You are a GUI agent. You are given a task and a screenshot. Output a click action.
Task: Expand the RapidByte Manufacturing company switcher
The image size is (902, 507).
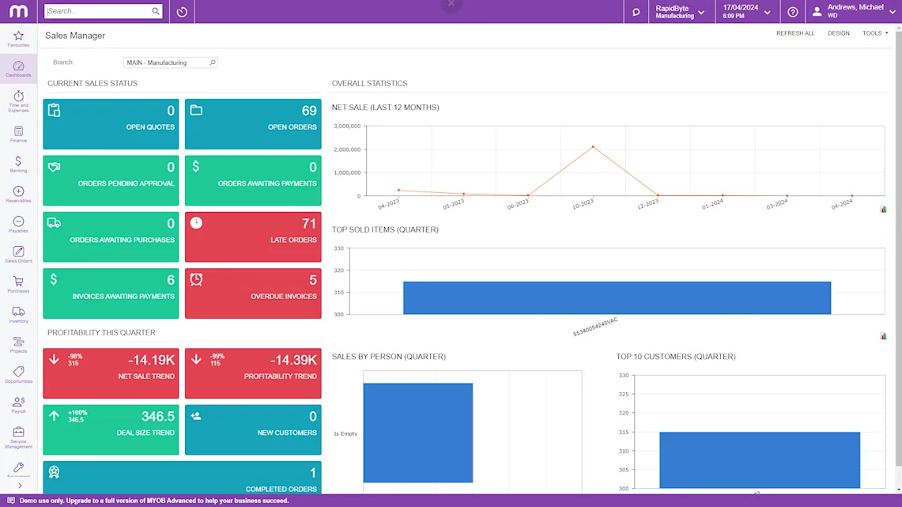click(681, 11)
